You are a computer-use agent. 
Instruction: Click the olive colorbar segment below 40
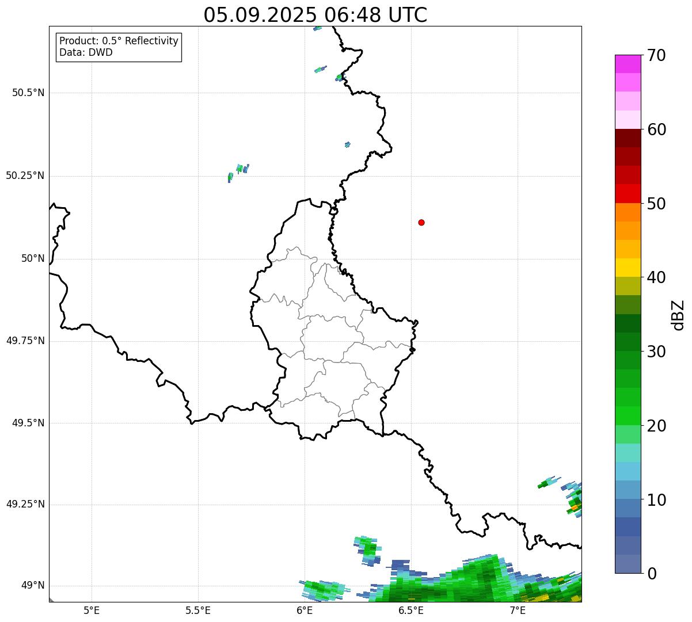[628, 286]
